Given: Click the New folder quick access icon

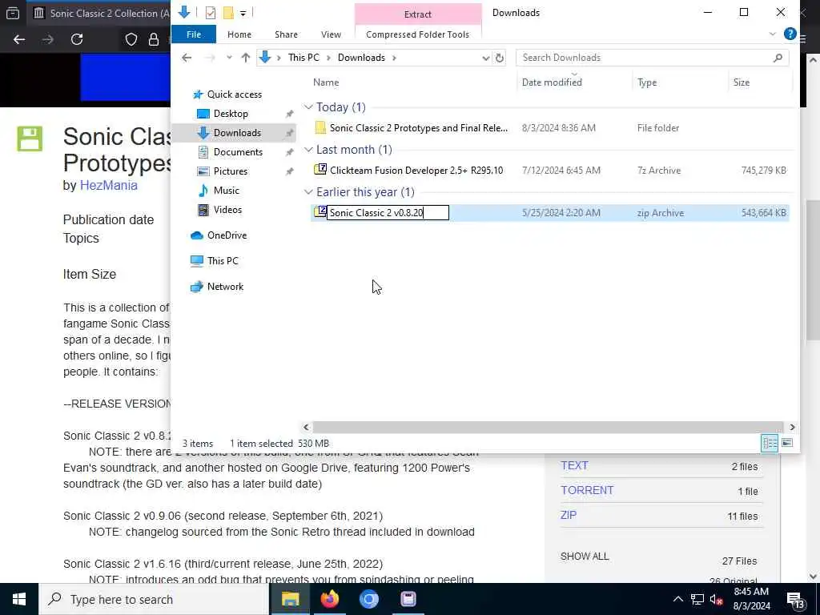Looking at the screenshot, I should (228, 13).
